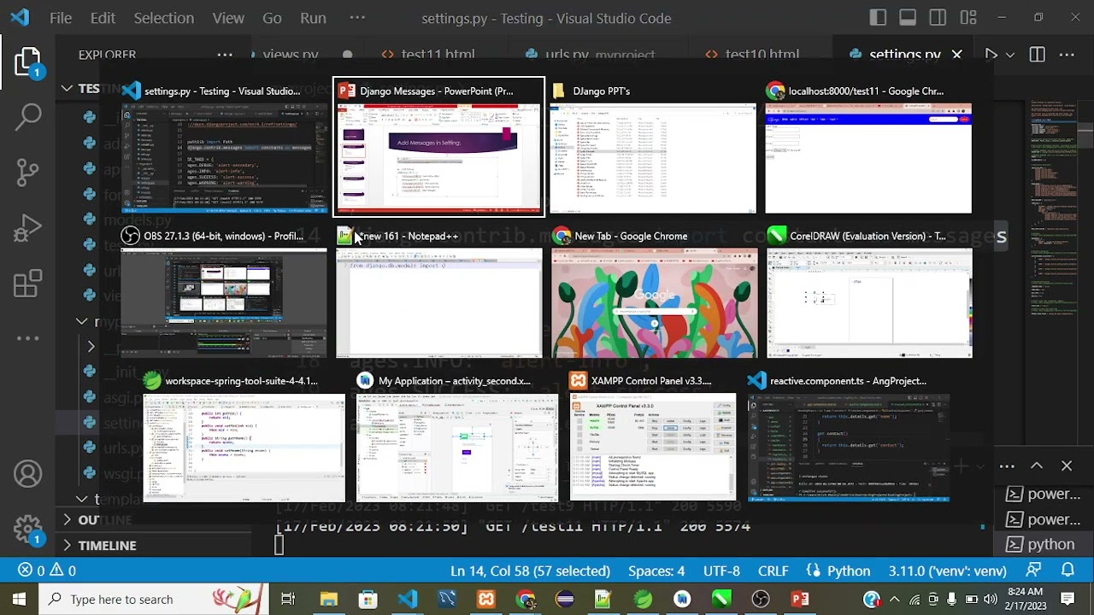
Task: Split the editor to the right
Action: [x=1037, y=55]
